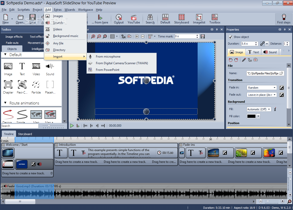The height and width of the screenshot is (210, 293).
Task: Switch to the Sound tab in Properties
Action: point(270,52)
